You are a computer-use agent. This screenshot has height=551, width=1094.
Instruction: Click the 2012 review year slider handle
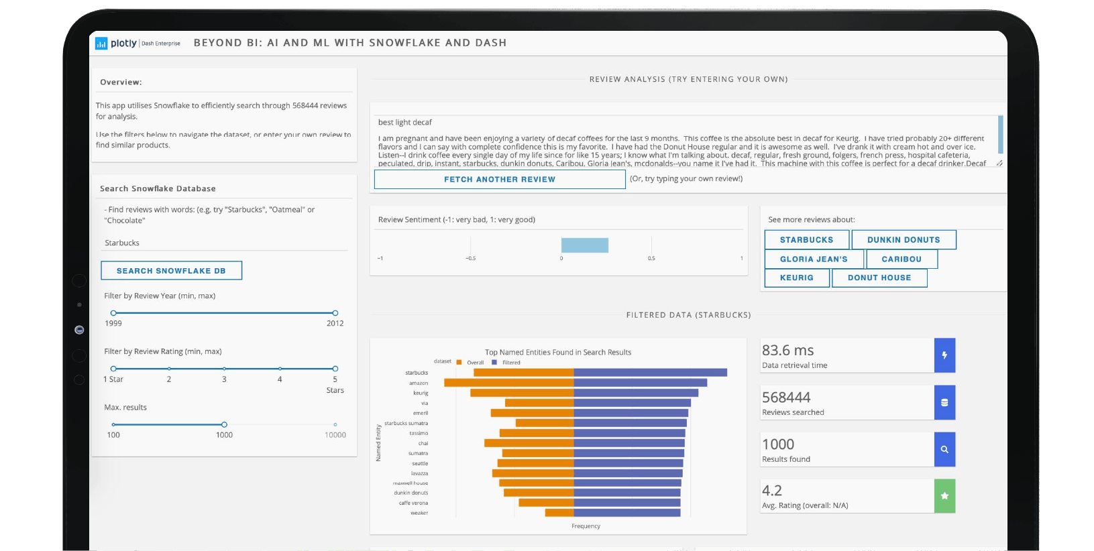335,313
